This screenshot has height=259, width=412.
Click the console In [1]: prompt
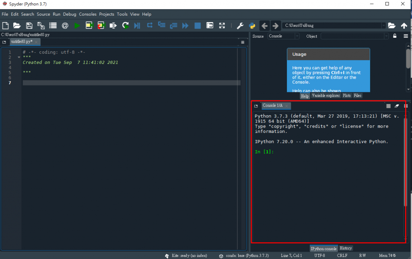pos(264,152)
